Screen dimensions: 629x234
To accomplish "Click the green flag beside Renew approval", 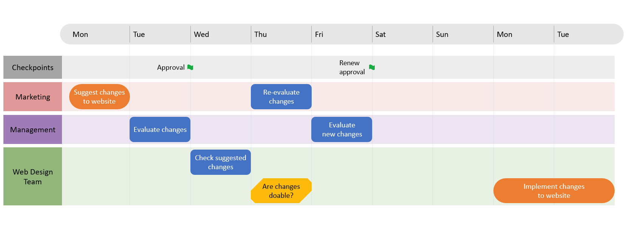I will pyautogui.click(x=372, y=67).
